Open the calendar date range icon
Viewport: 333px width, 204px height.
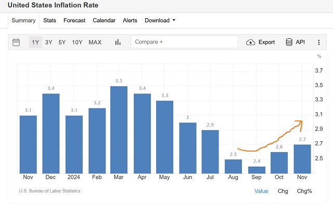pyautogui.click(x=16, y=43)
